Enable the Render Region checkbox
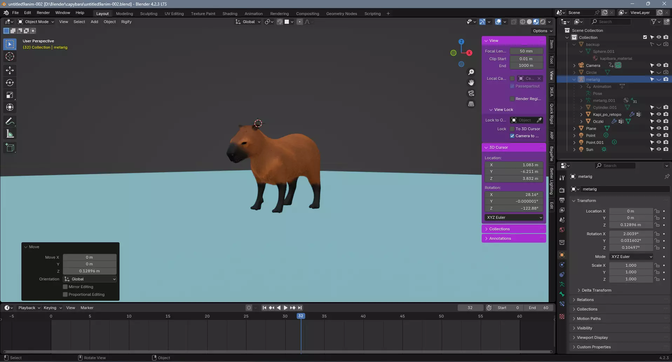This screenshot has width=672, height=362. 512,99
